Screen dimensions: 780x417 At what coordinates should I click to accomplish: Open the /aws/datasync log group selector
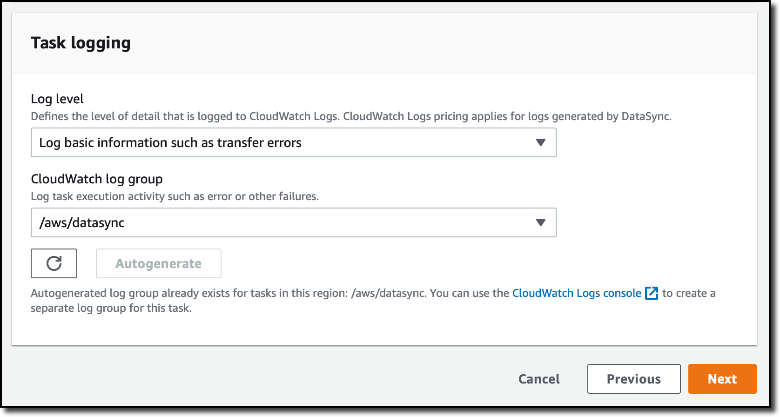tap(294, 222)
